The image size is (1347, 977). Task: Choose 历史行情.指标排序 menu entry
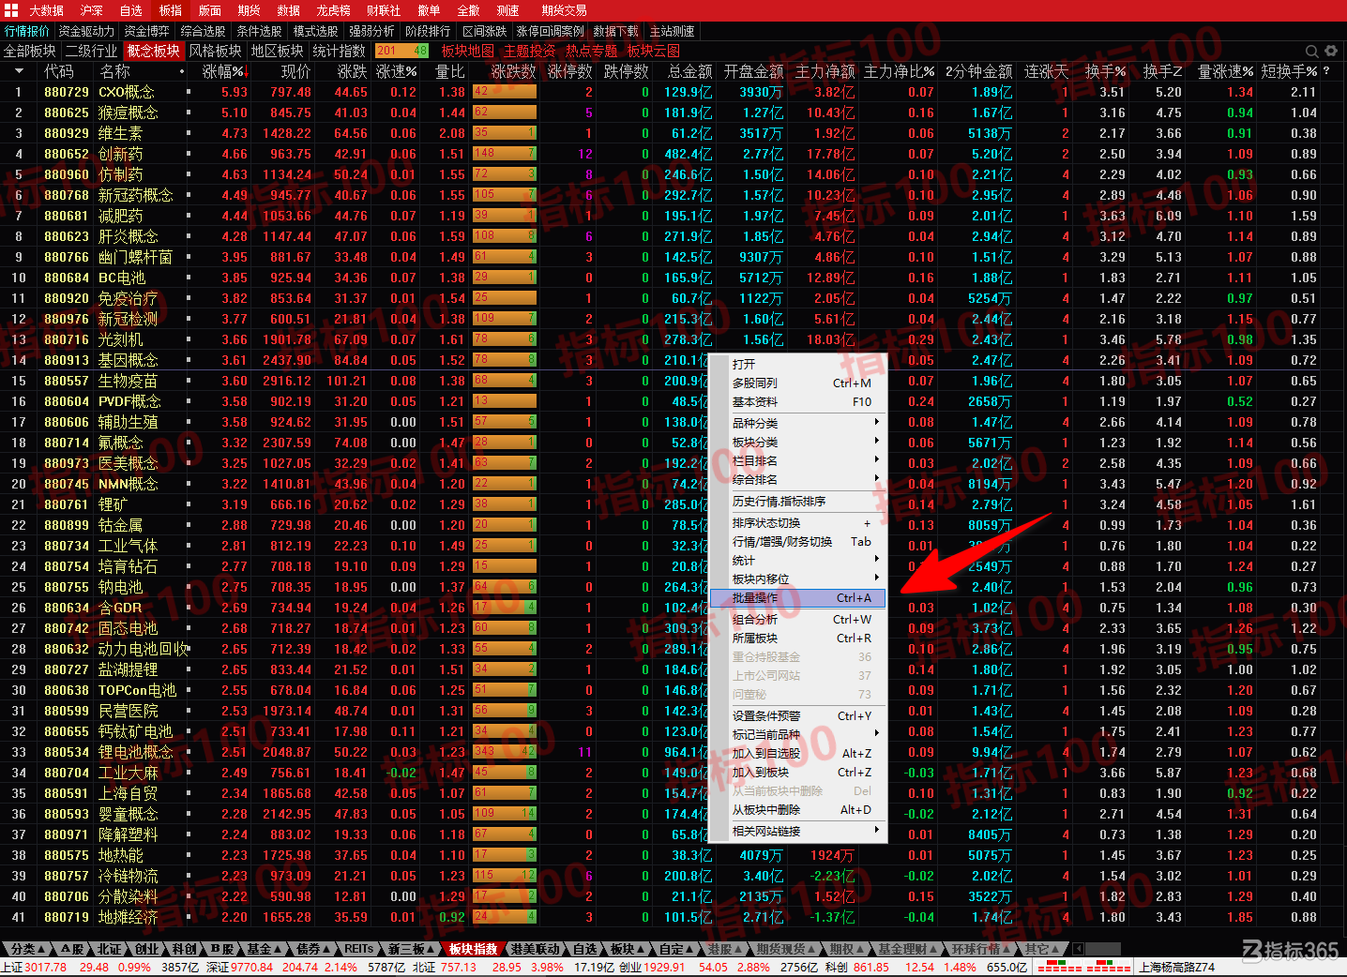(x=797, y=501)
